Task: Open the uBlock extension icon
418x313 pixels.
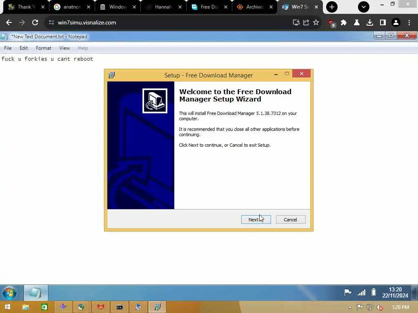Action: [331, 23]
